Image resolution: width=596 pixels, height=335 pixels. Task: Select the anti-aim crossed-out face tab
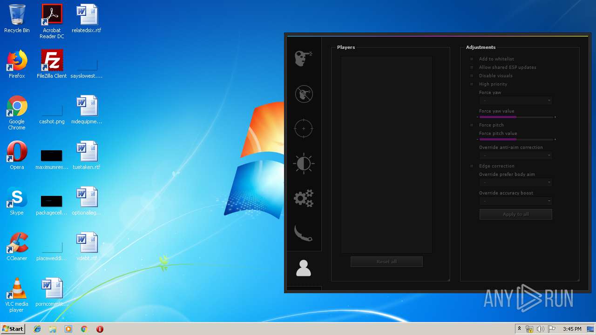pyautogui.click(x=304, y=94)
